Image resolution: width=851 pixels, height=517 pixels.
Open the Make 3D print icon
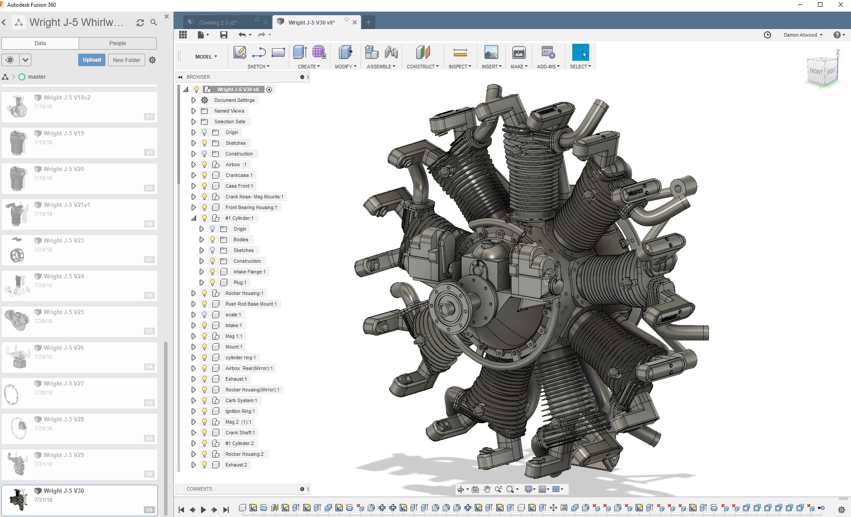[519, 53]
